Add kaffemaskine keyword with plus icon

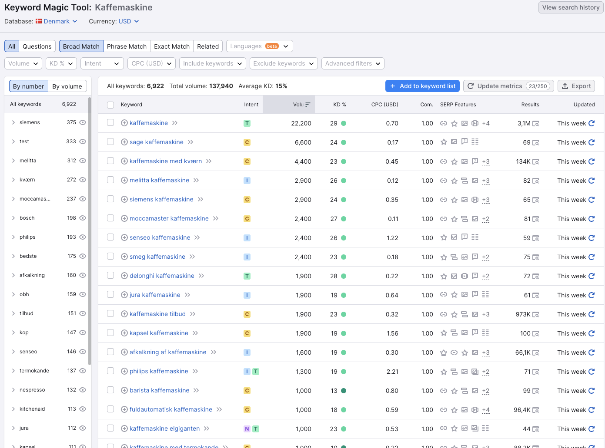click(124, 123)
